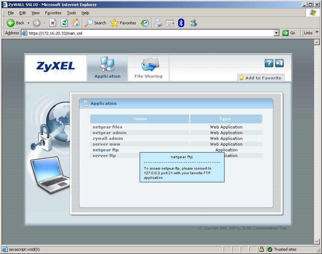Click the SSL padlock in status bar
322x254 pixels.
pos(262,249)
